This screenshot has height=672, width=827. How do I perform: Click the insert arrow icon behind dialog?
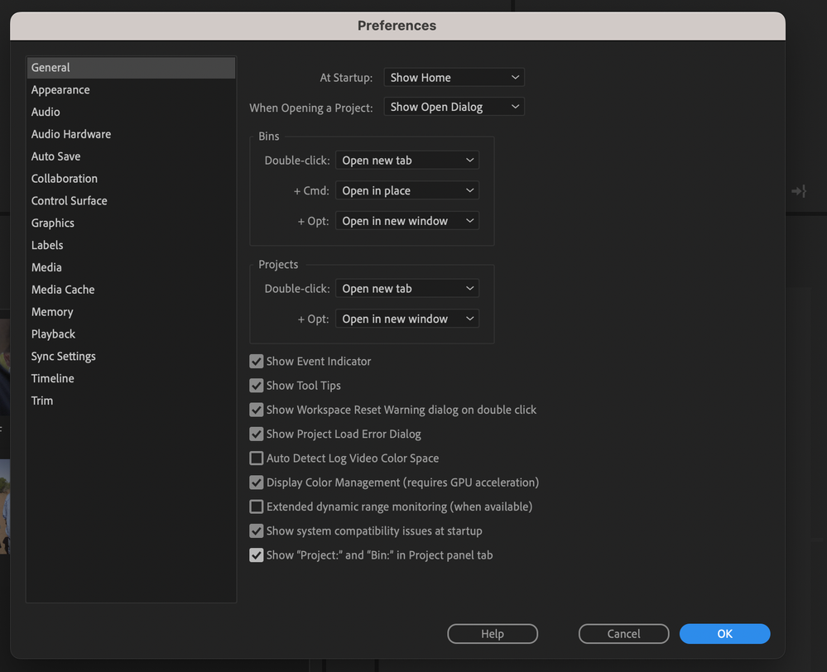(x=799, y=191)
